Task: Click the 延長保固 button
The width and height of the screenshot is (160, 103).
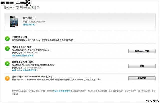Action: tap(142, 78)
